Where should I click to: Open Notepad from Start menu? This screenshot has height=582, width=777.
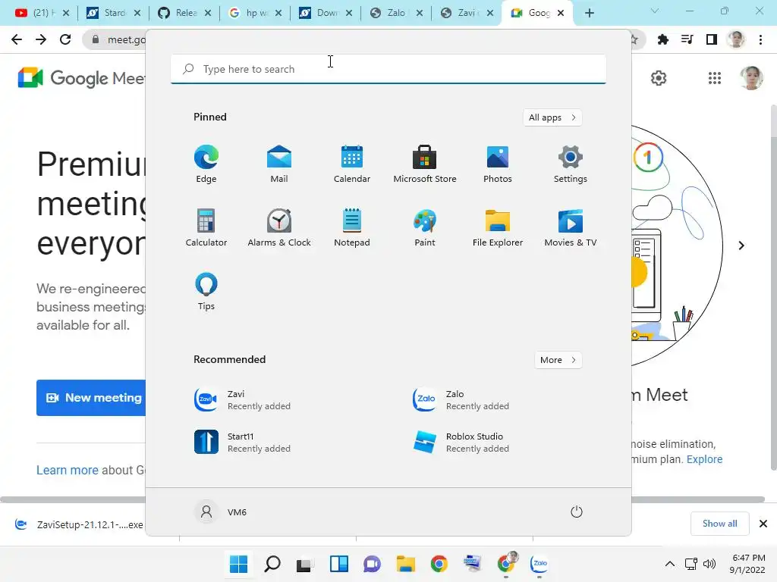coord(352,227)
